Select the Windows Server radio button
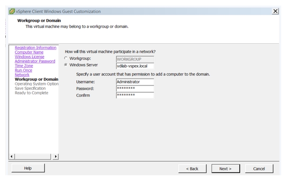 66,65
